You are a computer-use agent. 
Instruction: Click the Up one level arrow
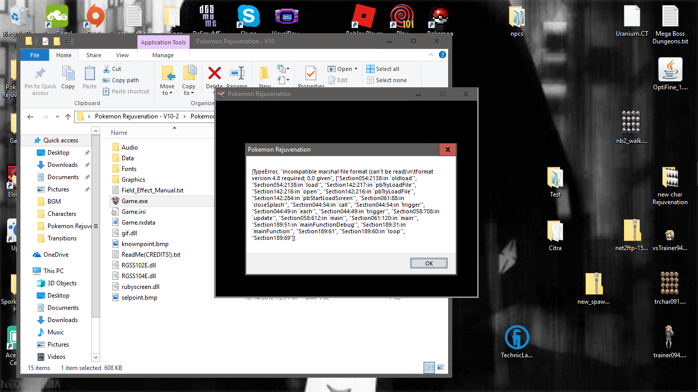(68, 116)
